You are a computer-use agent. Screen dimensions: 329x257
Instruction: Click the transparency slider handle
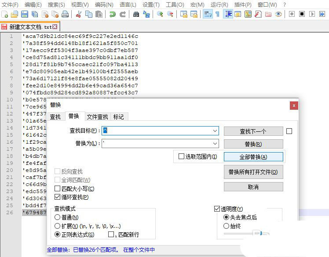click(x=261, y=233)
